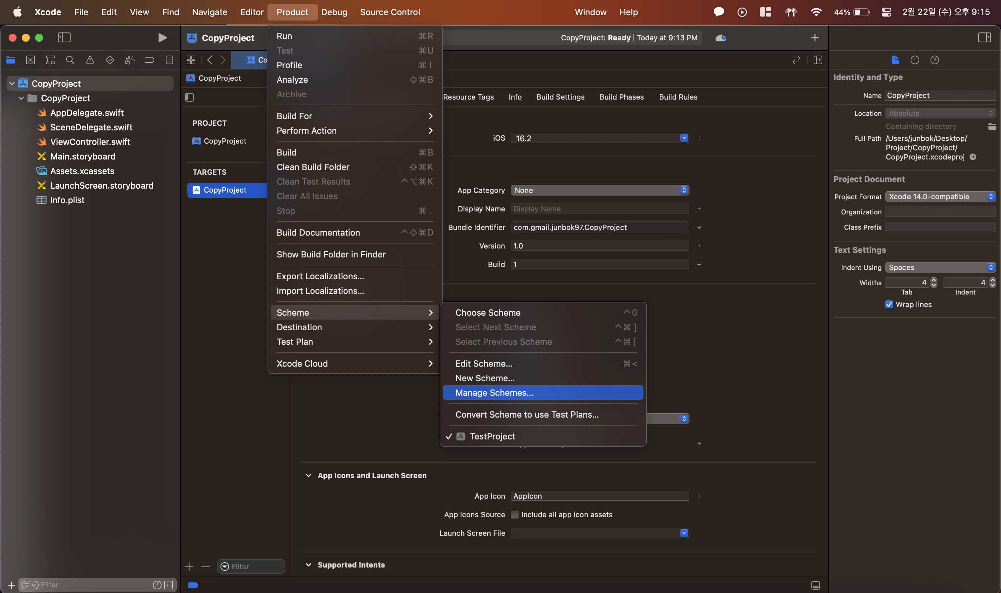The height and width of the screenshot is (593, 1001).
Task: Click the Bundle Identifier text field
Action: click(599, 227)
